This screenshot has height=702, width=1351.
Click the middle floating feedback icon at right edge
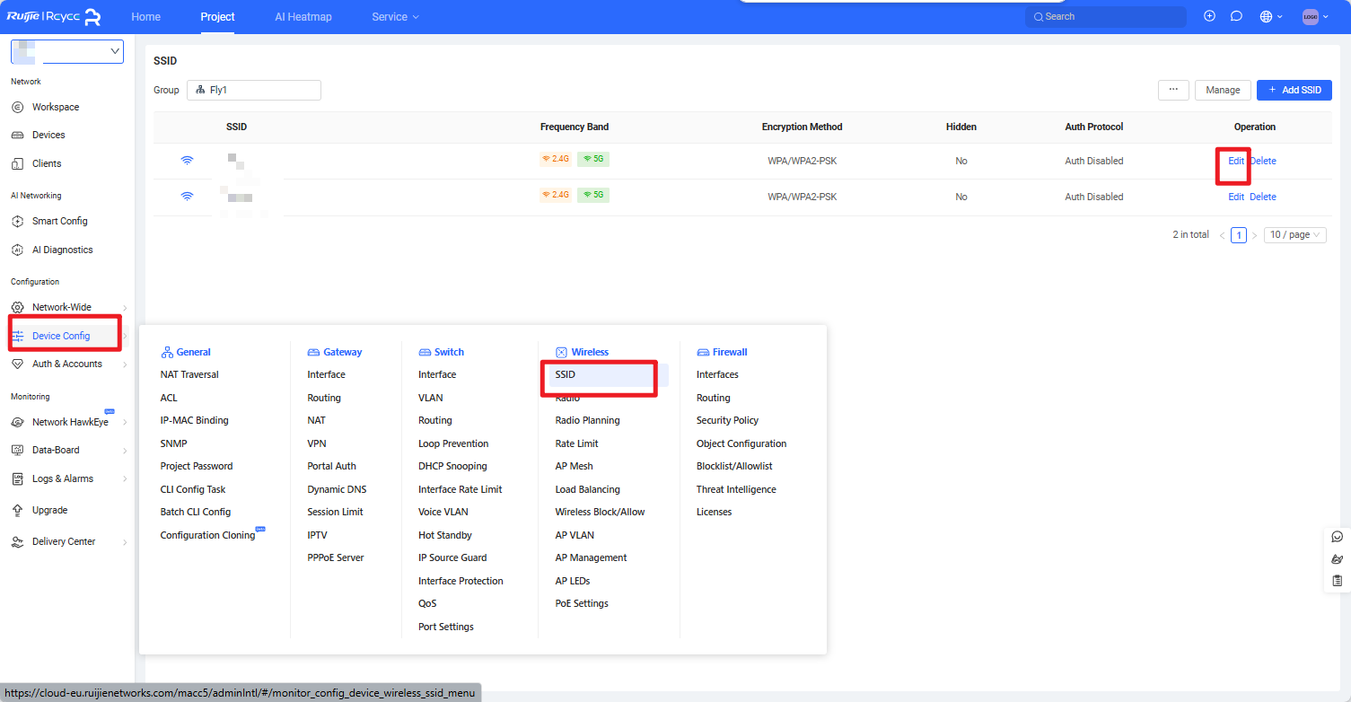pyautogui.click(x=1338, y=558)
